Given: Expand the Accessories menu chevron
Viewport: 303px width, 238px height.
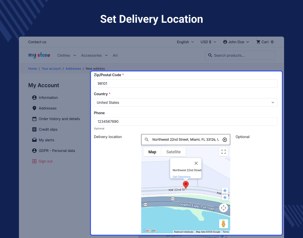Looking at the screenshot, I should 106,55.
